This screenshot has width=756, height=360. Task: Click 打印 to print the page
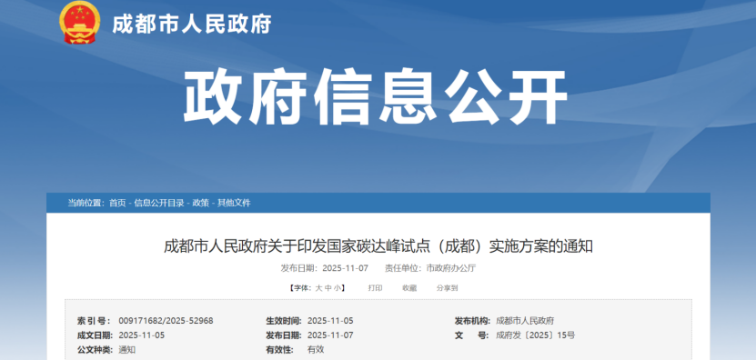click(x=375, y=288)
